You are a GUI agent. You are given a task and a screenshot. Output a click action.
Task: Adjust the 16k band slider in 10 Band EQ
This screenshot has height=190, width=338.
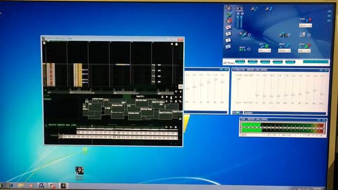[322, 94]
